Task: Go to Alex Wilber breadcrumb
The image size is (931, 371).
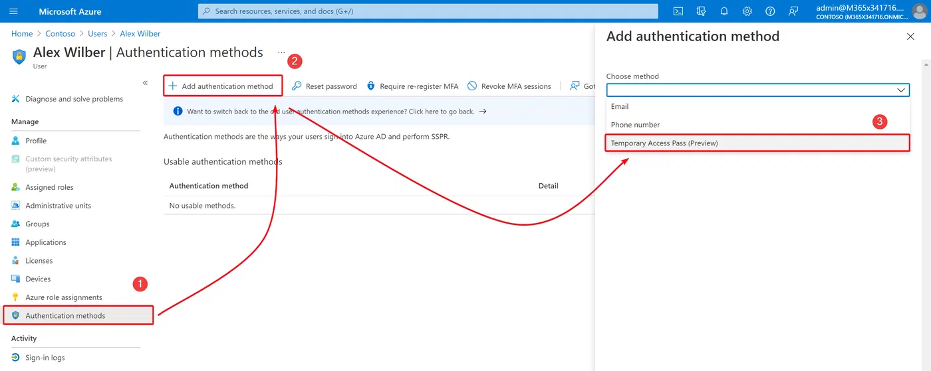Action: tap(140, 34)
